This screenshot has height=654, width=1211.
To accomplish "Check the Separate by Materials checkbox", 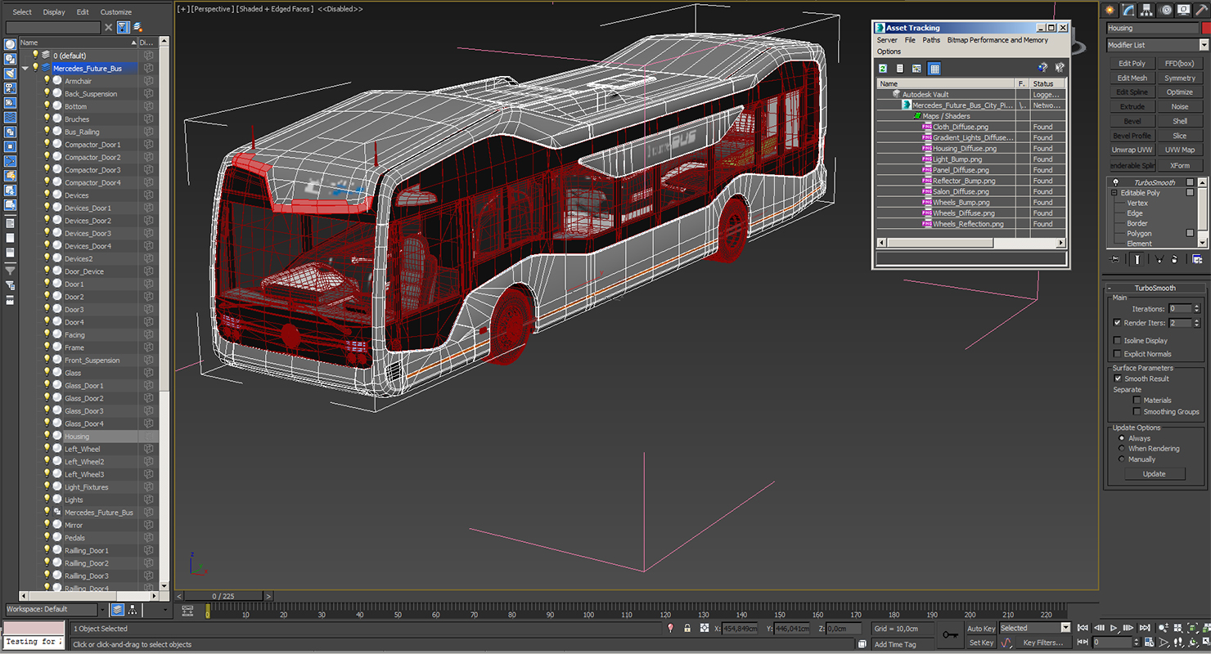I will pyautogui.click(x=1137, y=401).
